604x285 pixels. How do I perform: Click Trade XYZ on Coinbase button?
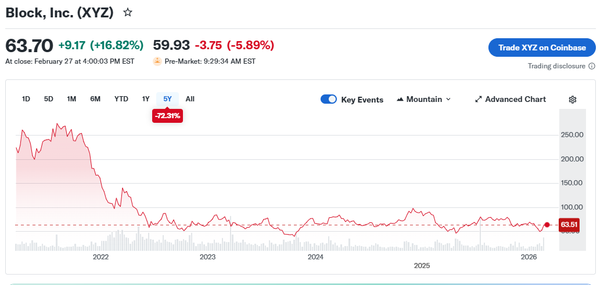(542, 47)
